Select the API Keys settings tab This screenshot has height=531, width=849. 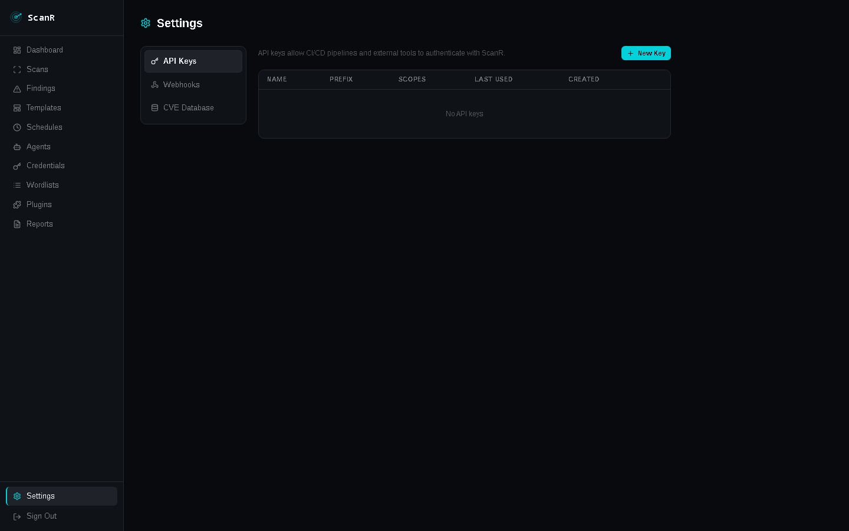[x=193, y=61]
